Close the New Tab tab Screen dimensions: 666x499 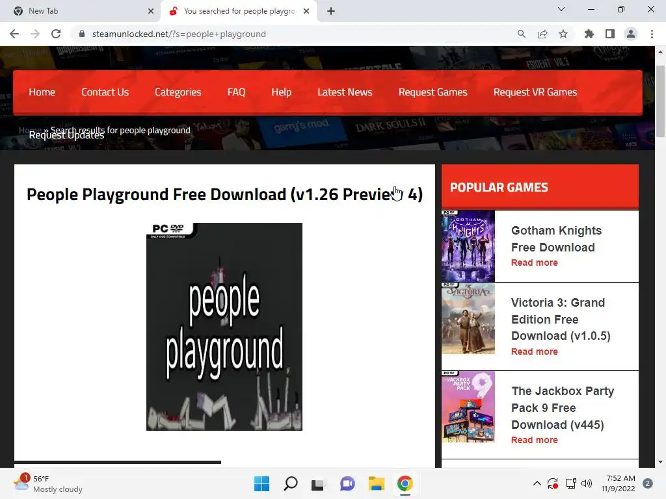tap(151, 11)
